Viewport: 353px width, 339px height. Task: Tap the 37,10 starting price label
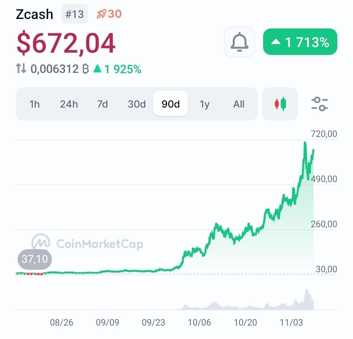pos(35,259)
